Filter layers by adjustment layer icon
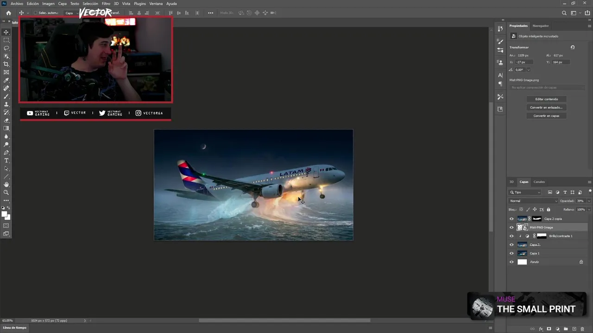The height and width of the screenshot is (333, 593). [x=557, y=192]
